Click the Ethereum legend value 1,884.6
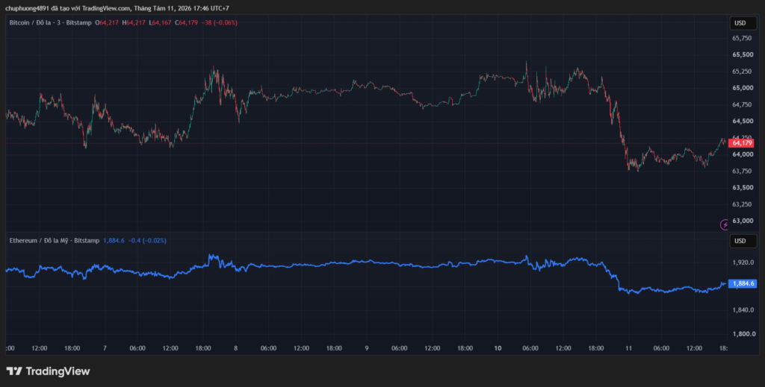 click(x=114, y=240)
